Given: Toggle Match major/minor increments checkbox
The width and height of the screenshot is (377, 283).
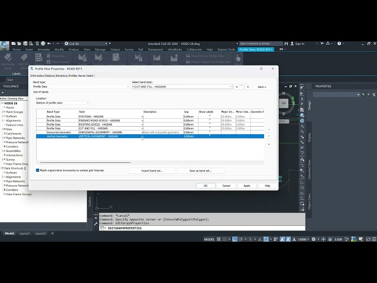Looking at the screenshot, I should 38,170.
